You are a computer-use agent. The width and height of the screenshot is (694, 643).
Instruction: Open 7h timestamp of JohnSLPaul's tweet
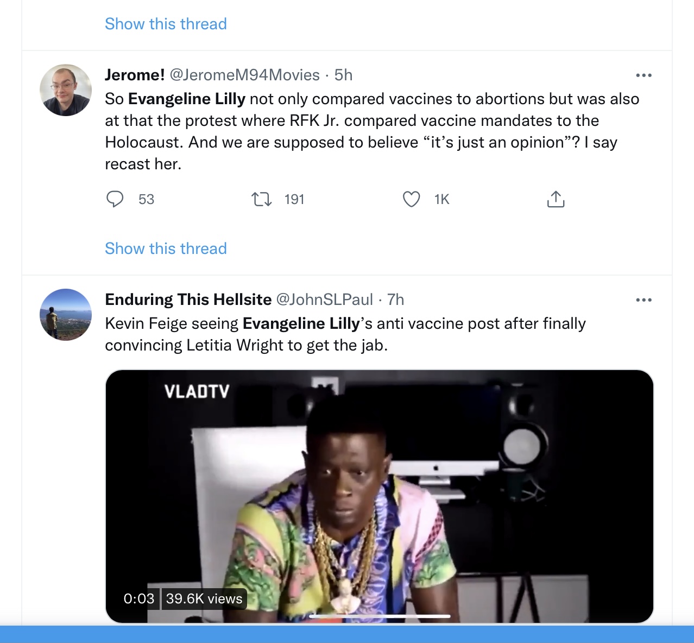coord(396,300)
